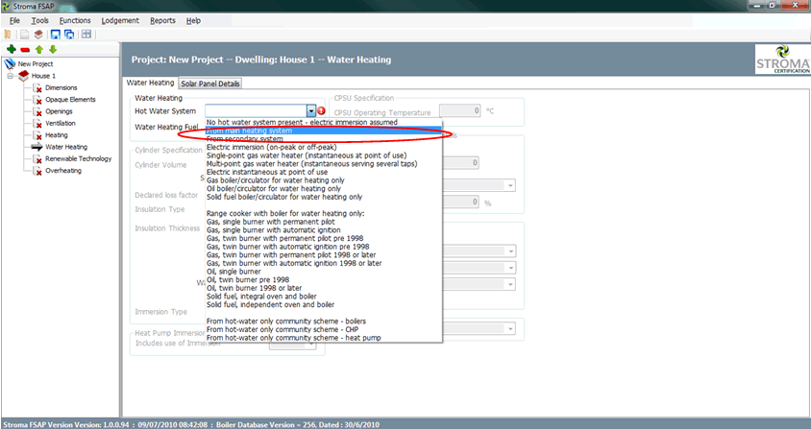The width and height of the screenshot is (811, 429).
Task: Open the Ventilation tree item
Action: click(x=61, y=123)
